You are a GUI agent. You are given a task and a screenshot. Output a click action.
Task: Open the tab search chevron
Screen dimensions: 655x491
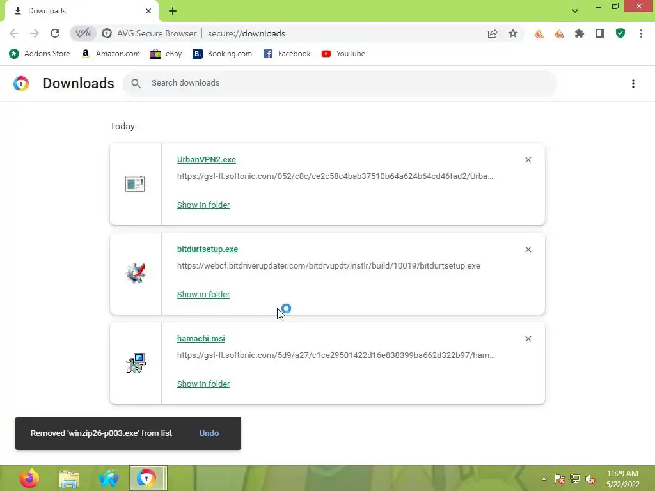tap(575, 11)
